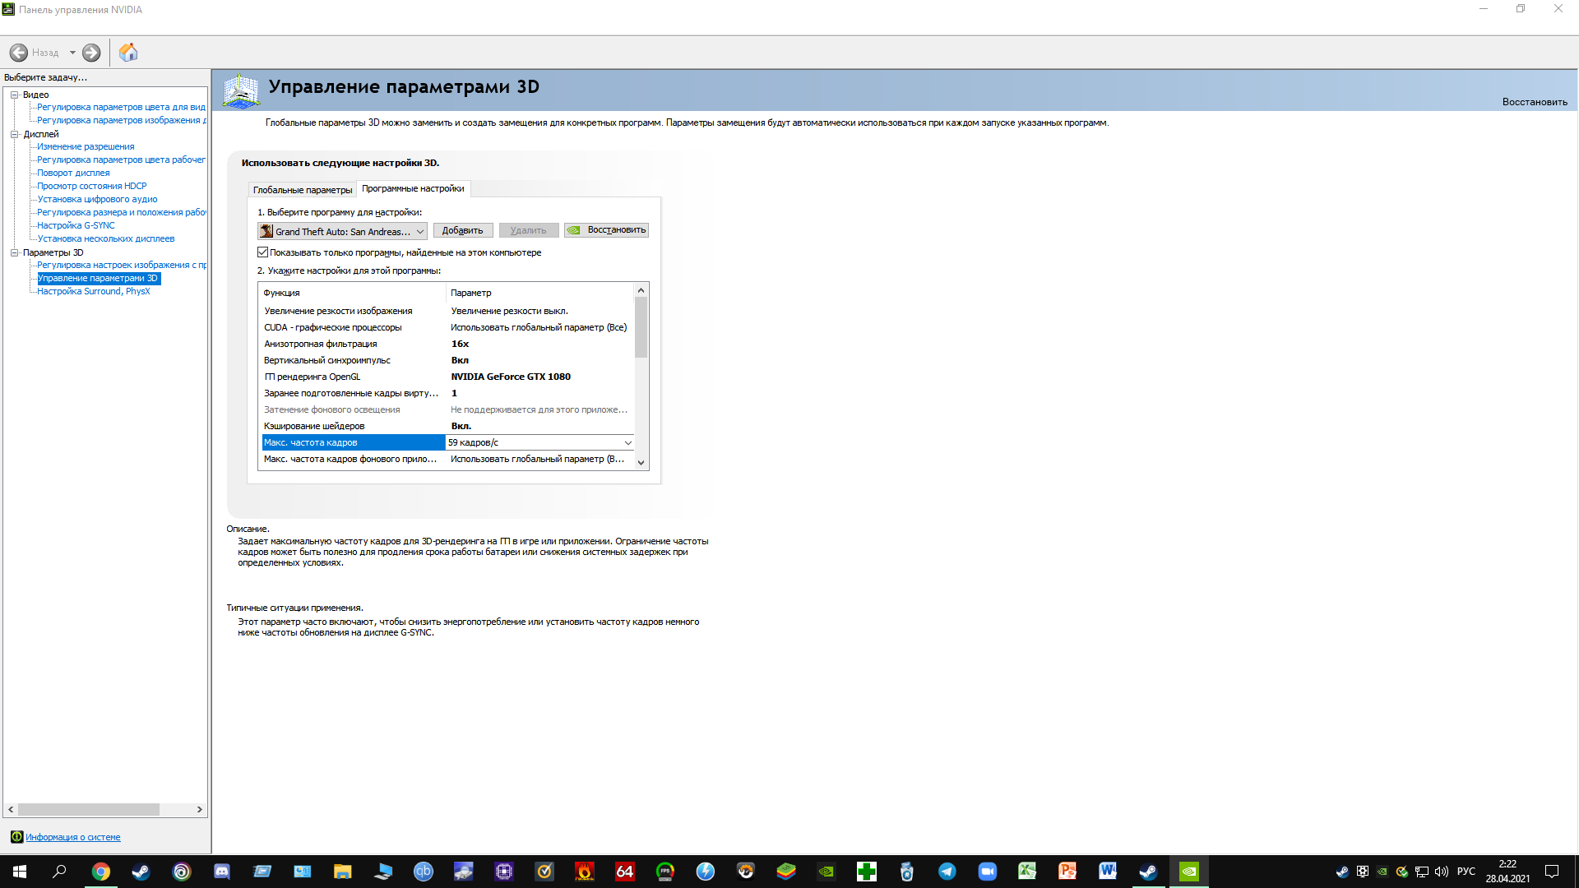
Task: Click the Forward arrow button
Action: pyautogui.click(x=91, y=53)
